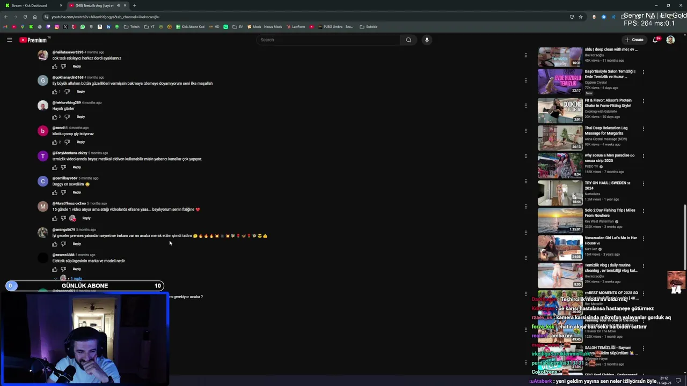Image resolution: width=687 pixels, height=386 pixels.
Task: Open Mods - Nexus Mods bookmark
Action: (x=264, y=27)
